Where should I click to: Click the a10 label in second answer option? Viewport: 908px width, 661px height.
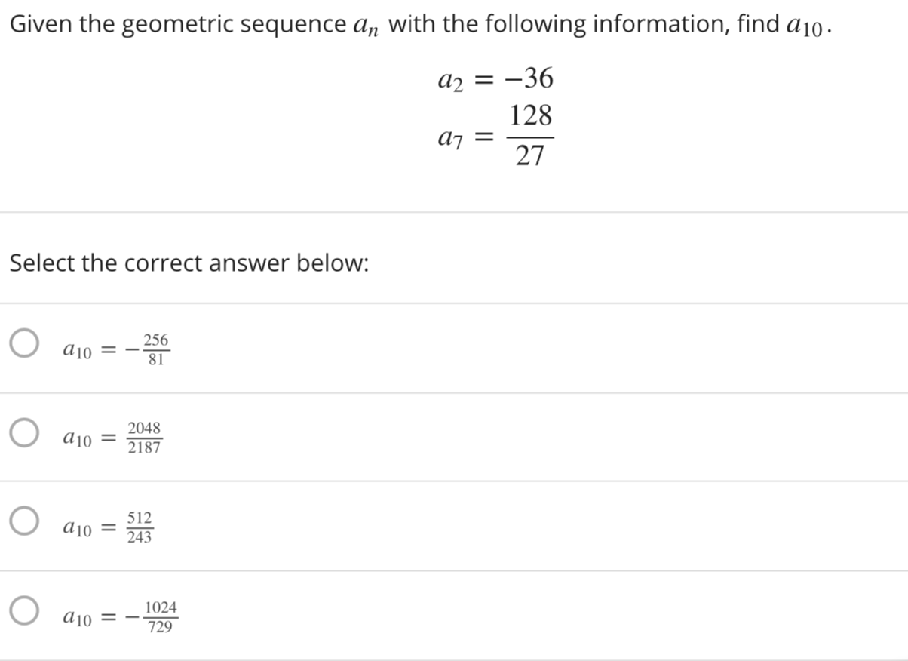pos(78,440)
